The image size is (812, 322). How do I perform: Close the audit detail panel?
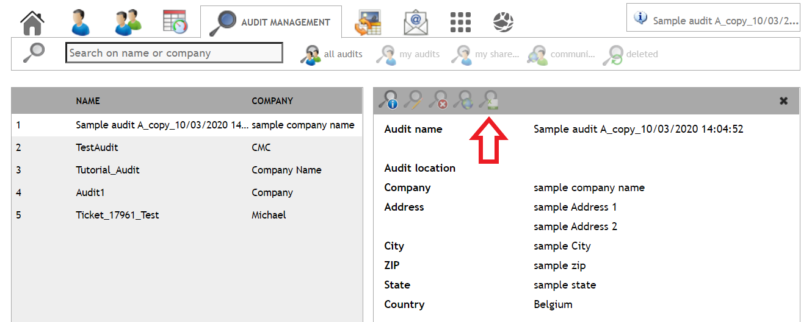point(784,101)
